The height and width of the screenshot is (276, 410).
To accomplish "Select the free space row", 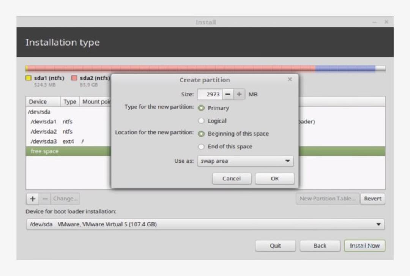I will (x=205, y=151).
